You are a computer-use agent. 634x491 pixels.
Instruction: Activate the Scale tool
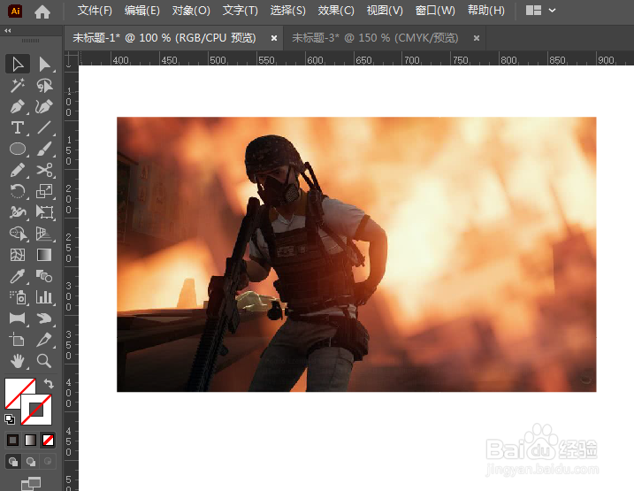click(x=44, y=191)
